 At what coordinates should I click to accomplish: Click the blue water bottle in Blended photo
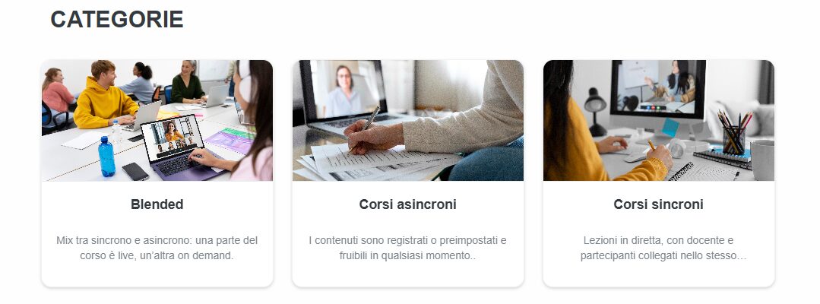(x=106, y=157)
